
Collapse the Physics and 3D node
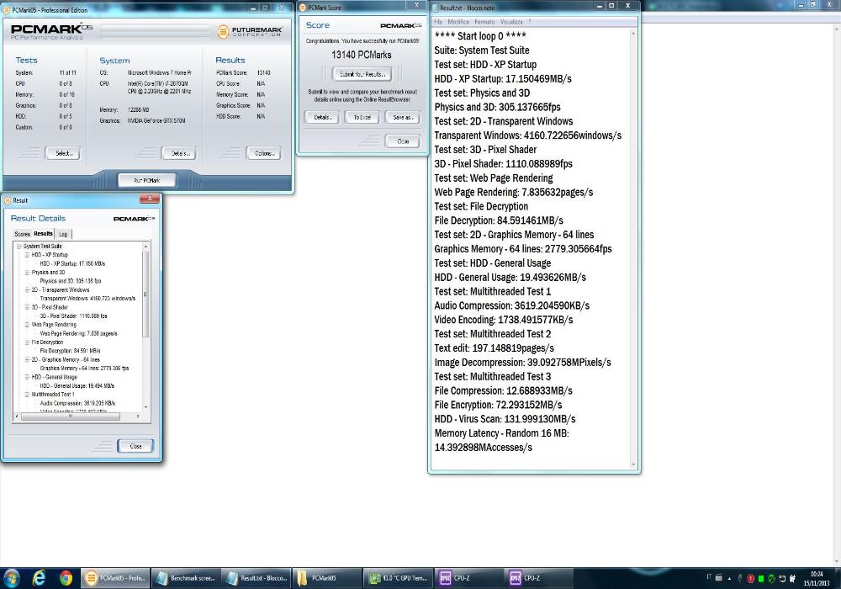[27, 272]
